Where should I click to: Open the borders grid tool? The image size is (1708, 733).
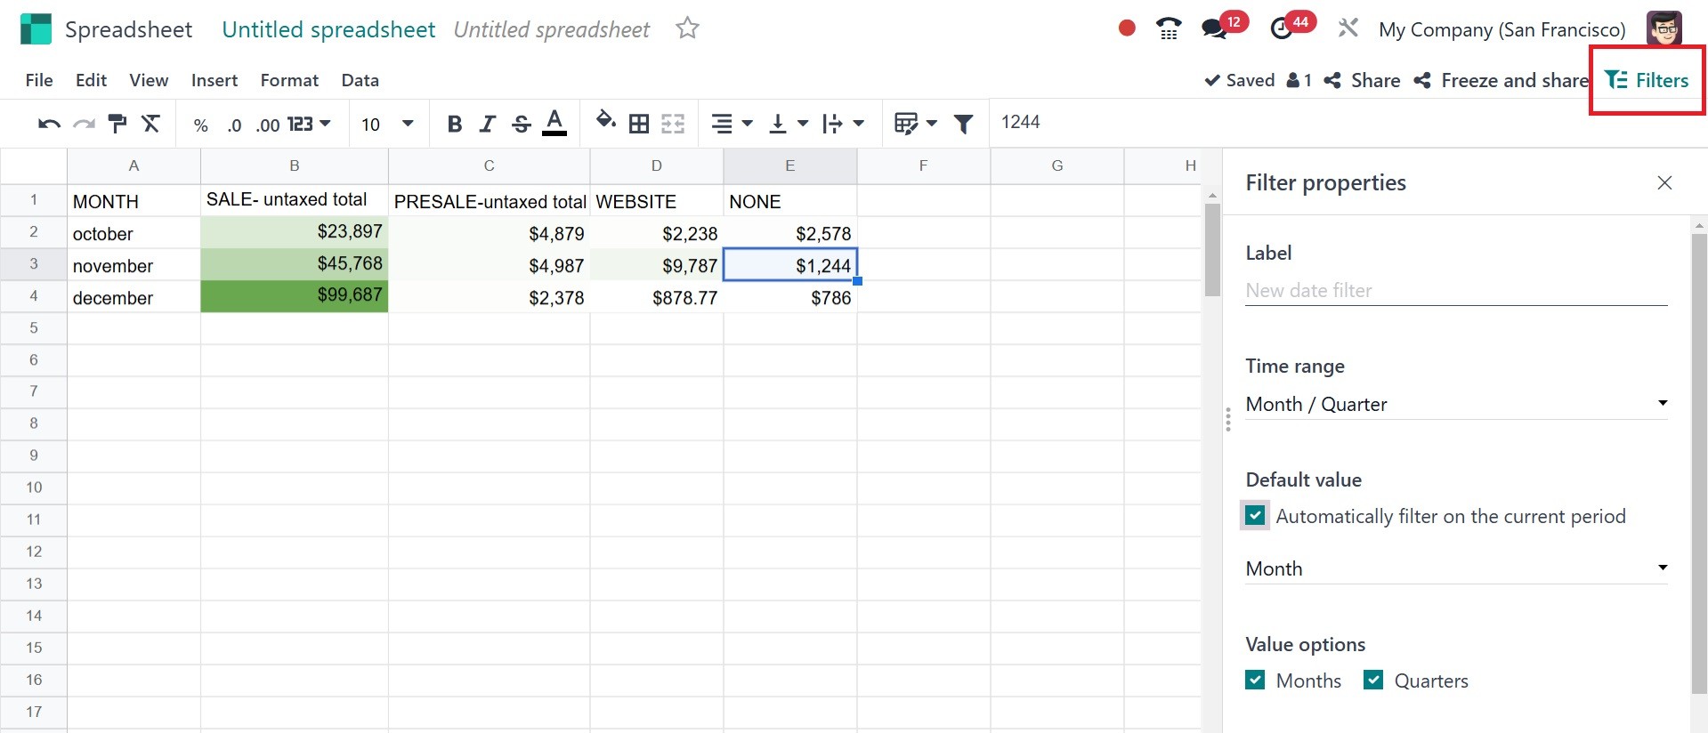tap(639, 124)
